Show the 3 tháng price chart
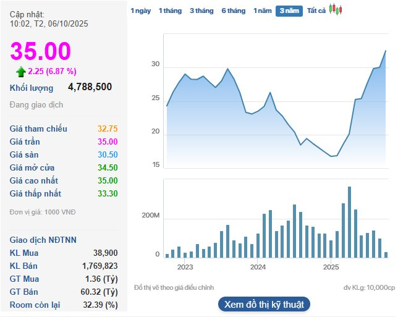The image size is (398, 317). pos(201,11)
